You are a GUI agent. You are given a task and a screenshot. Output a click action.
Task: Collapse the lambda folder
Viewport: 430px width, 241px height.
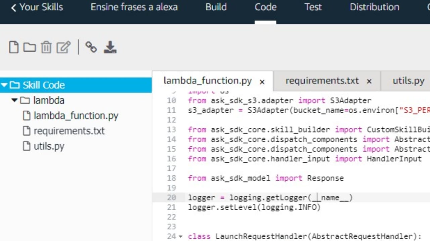coord(14,100)
